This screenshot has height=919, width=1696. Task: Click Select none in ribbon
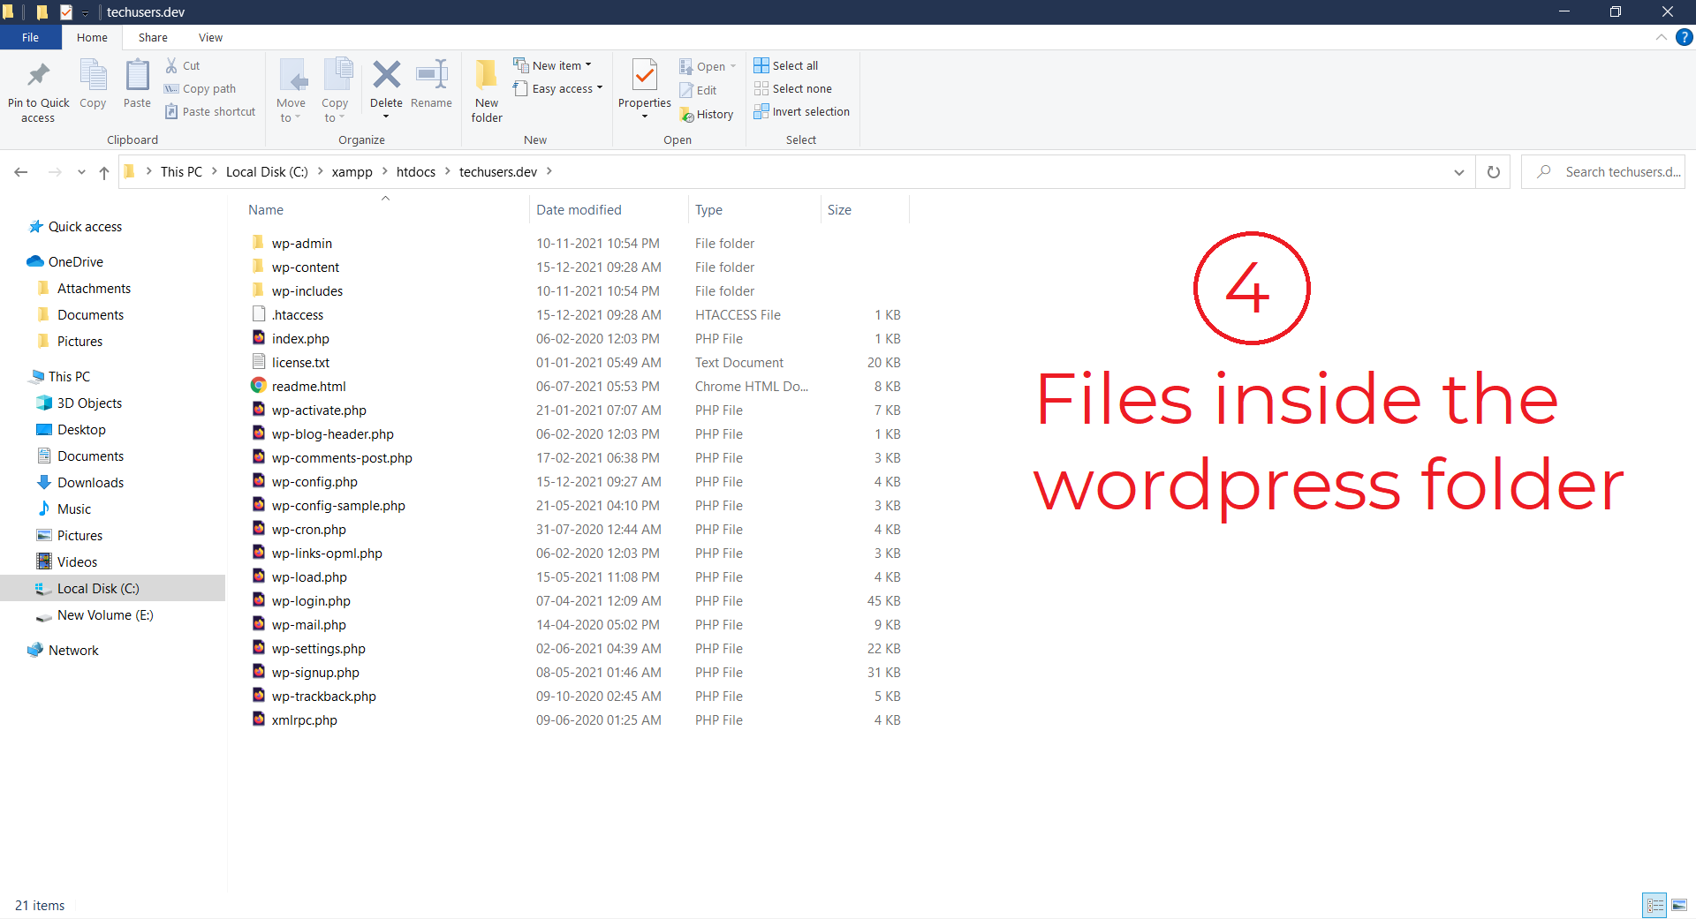point(793,88)
